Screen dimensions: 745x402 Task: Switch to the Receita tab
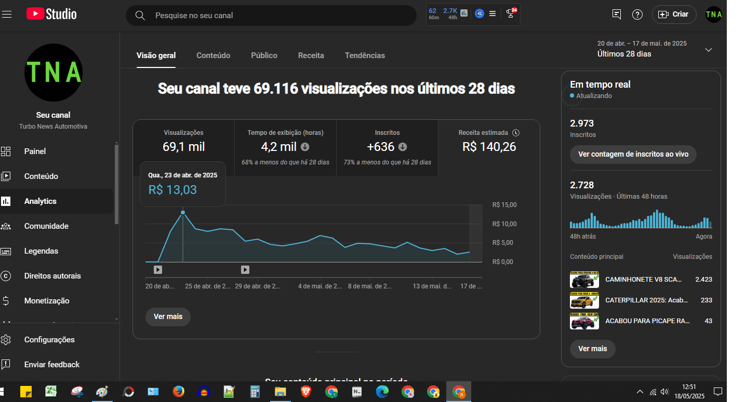pyautogui.click(x=311, y=56)
